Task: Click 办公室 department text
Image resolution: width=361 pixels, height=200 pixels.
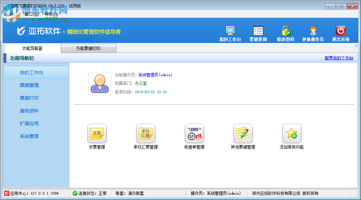Action: pos(141,83)
